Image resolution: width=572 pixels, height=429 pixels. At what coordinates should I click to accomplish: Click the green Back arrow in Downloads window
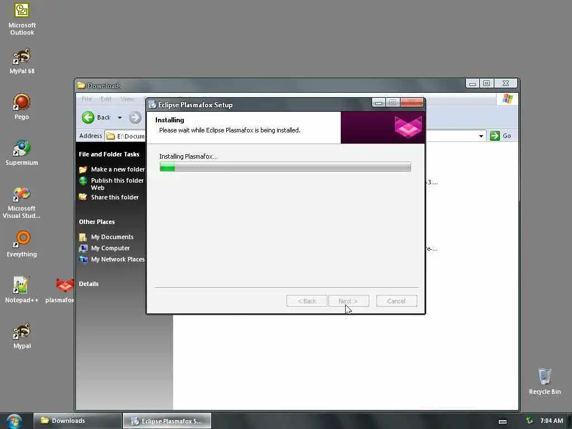coord(88,117)
